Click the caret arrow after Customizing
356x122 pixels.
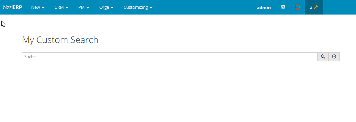(151, 8)
